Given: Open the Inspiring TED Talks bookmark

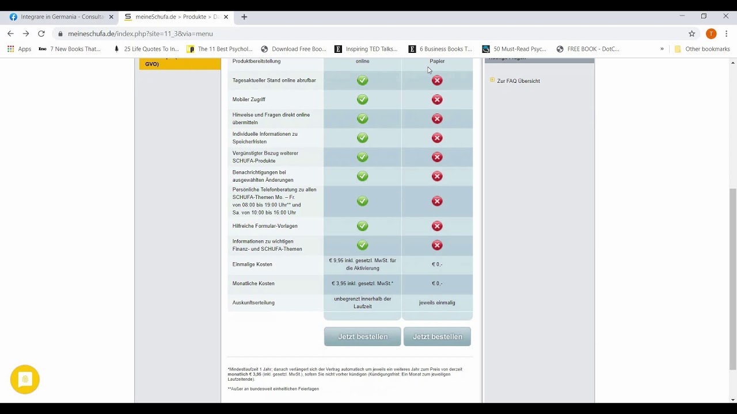Looking at the screenshot, I should [x=366, y=49].
